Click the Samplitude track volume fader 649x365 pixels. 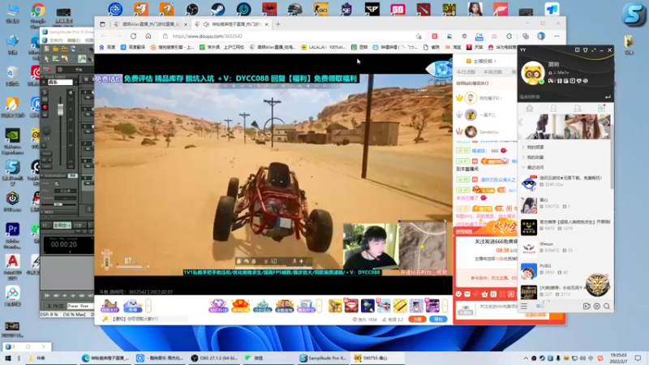tap(60, 109)
